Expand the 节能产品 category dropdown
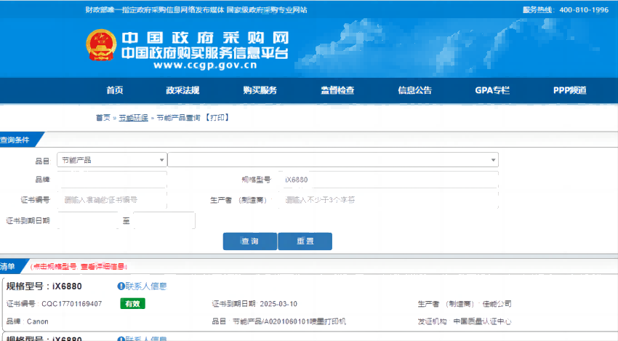 pos(112,160)
